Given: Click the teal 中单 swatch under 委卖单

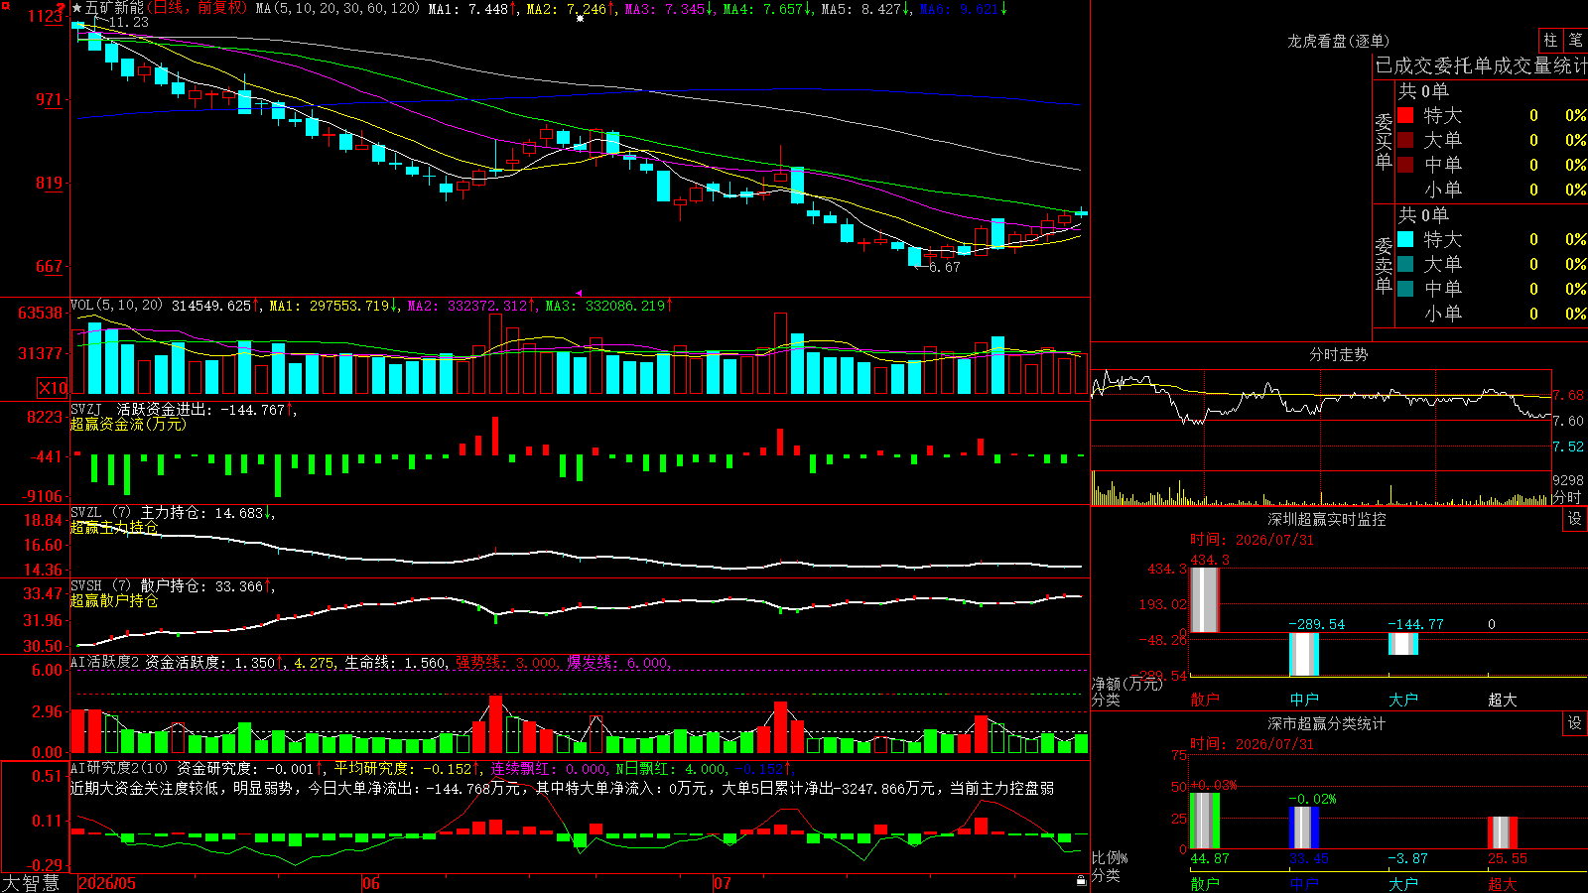Looking at the screenshot, I should click(1405, 289).
